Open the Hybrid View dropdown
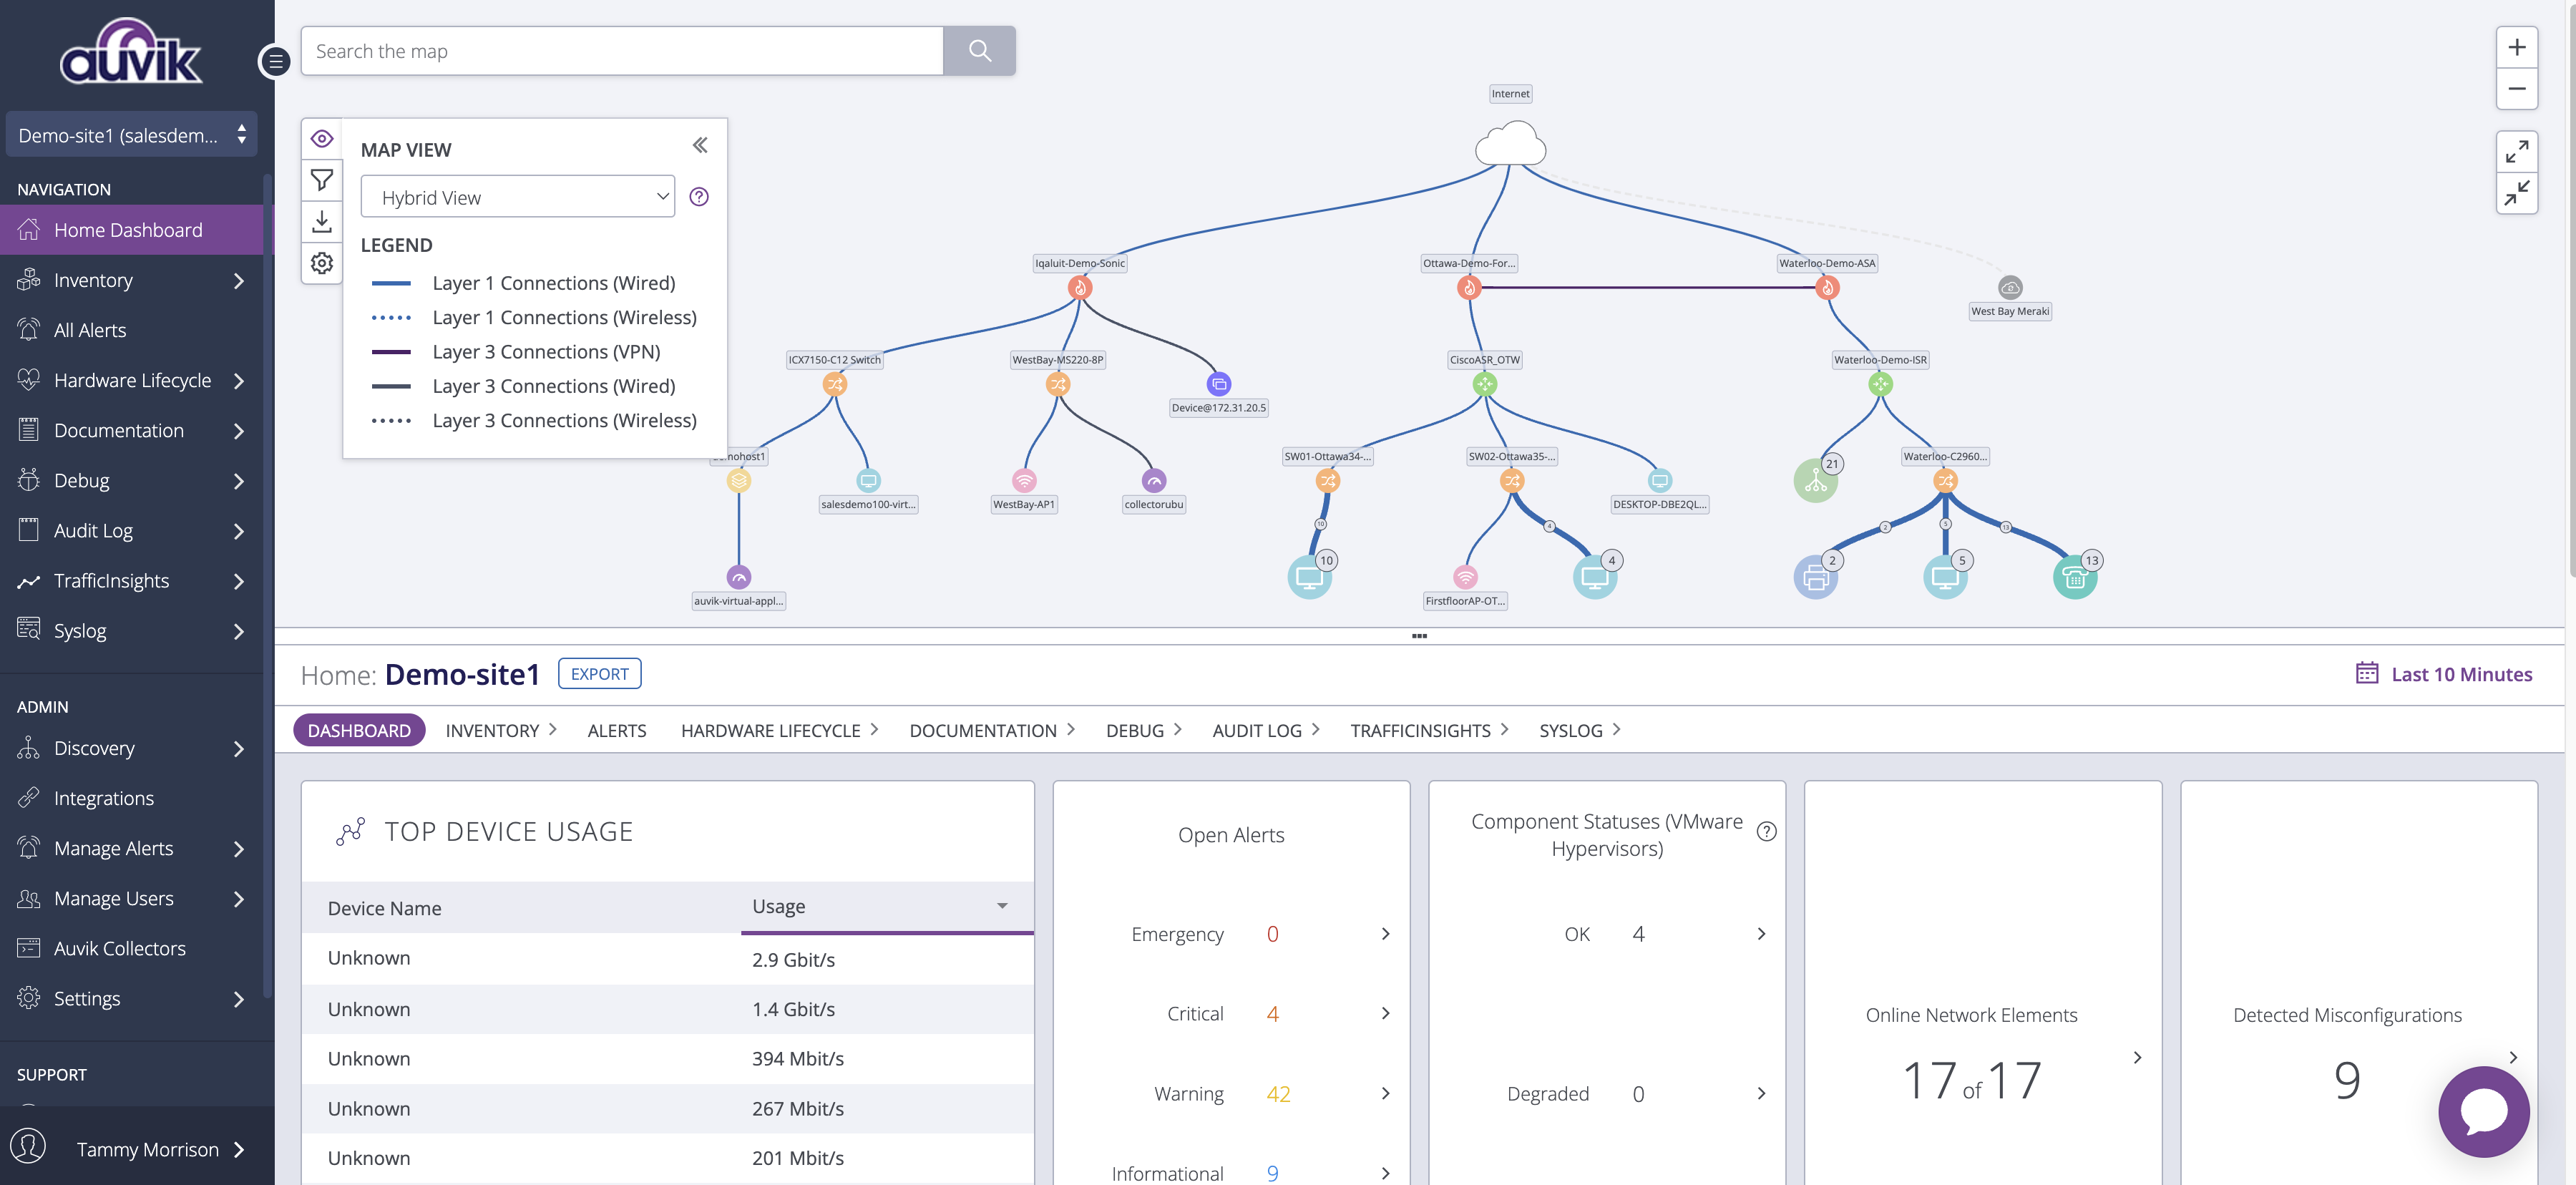Viewport: 2576px width, 1185px height. click(517, 197)
